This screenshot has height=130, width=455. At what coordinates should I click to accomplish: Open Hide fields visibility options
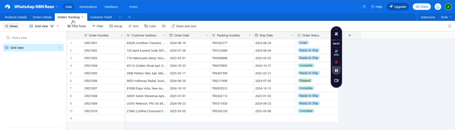(x=77, y=26)
